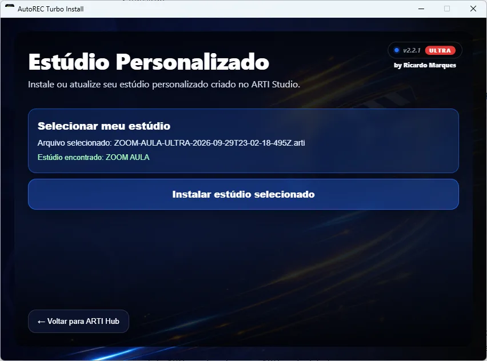Minimize the AutoREC Turbo Install window
487x361 pixels.
pyautogui.click(x=421, y=9)
